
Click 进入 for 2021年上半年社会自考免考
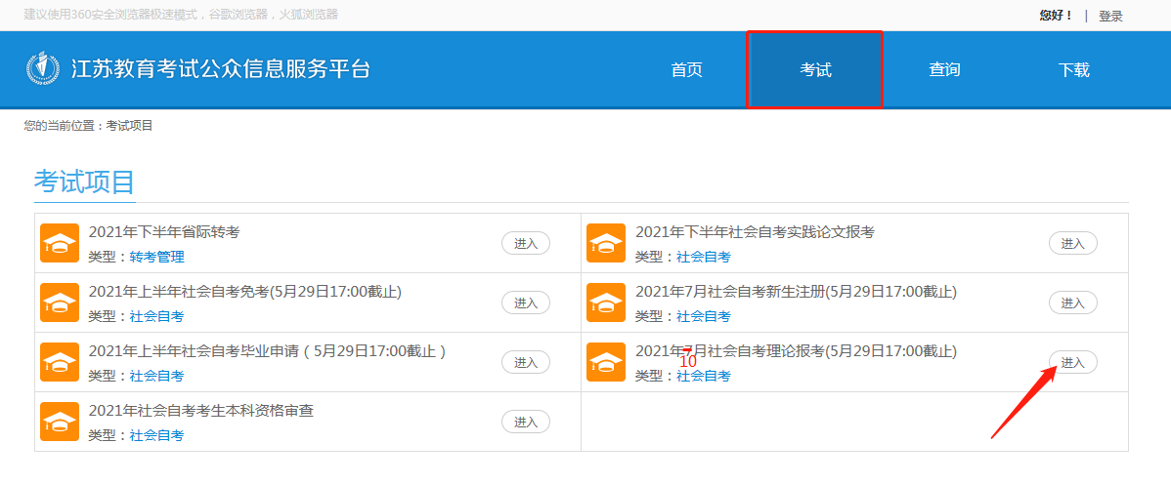[x=526, y=302]
